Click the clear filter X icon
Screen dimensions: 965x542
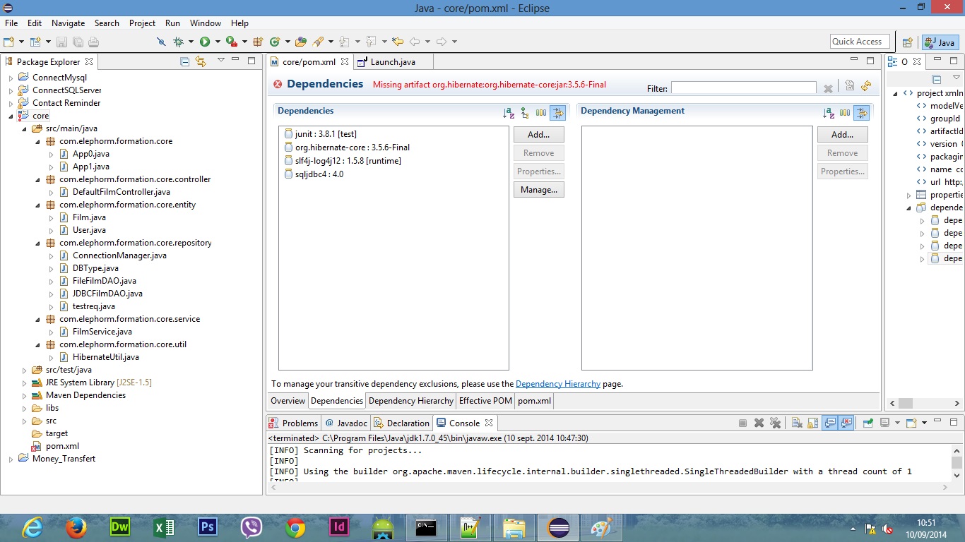(828, 88)
